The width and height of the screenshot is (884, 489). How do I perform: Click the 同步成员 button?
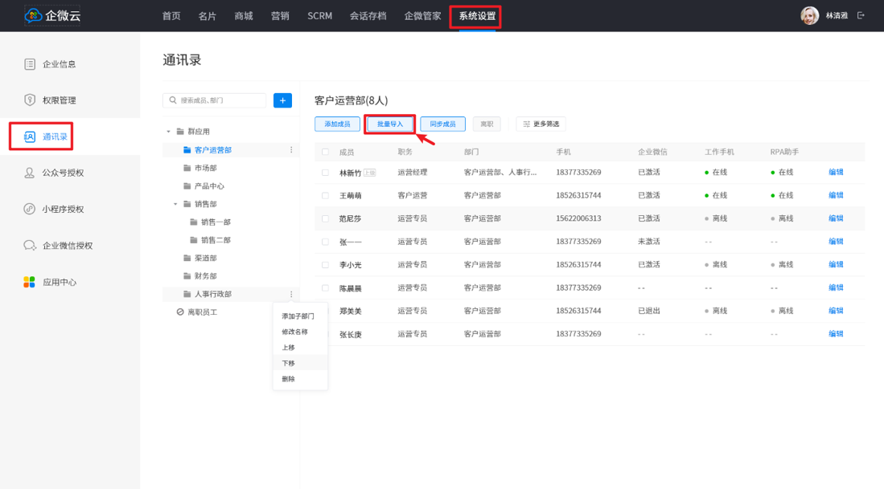442,124
